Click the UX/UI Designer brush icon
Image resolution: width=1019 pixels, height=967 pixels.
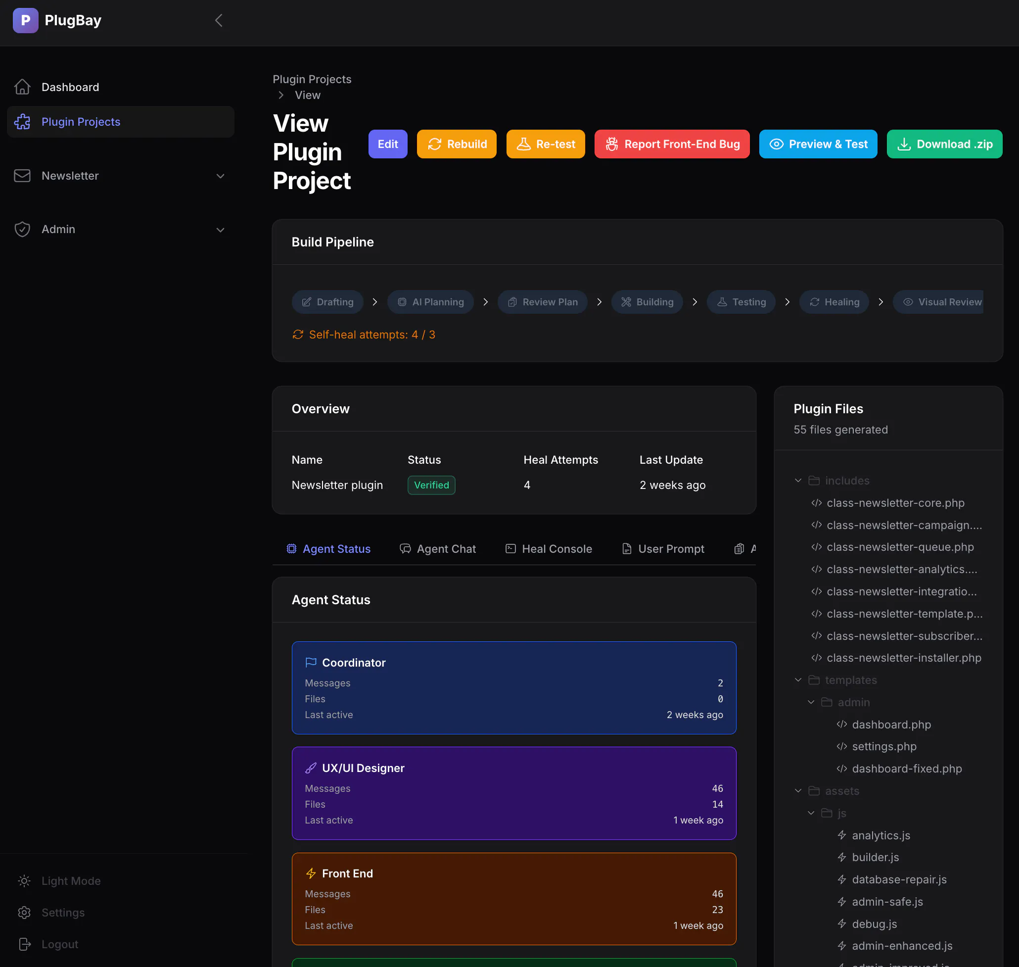pos(311,768)
